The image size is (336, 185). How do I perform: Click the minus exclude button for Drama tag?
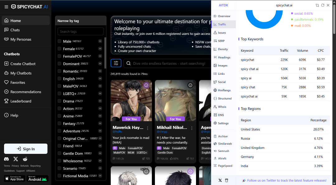pos(100,101)
